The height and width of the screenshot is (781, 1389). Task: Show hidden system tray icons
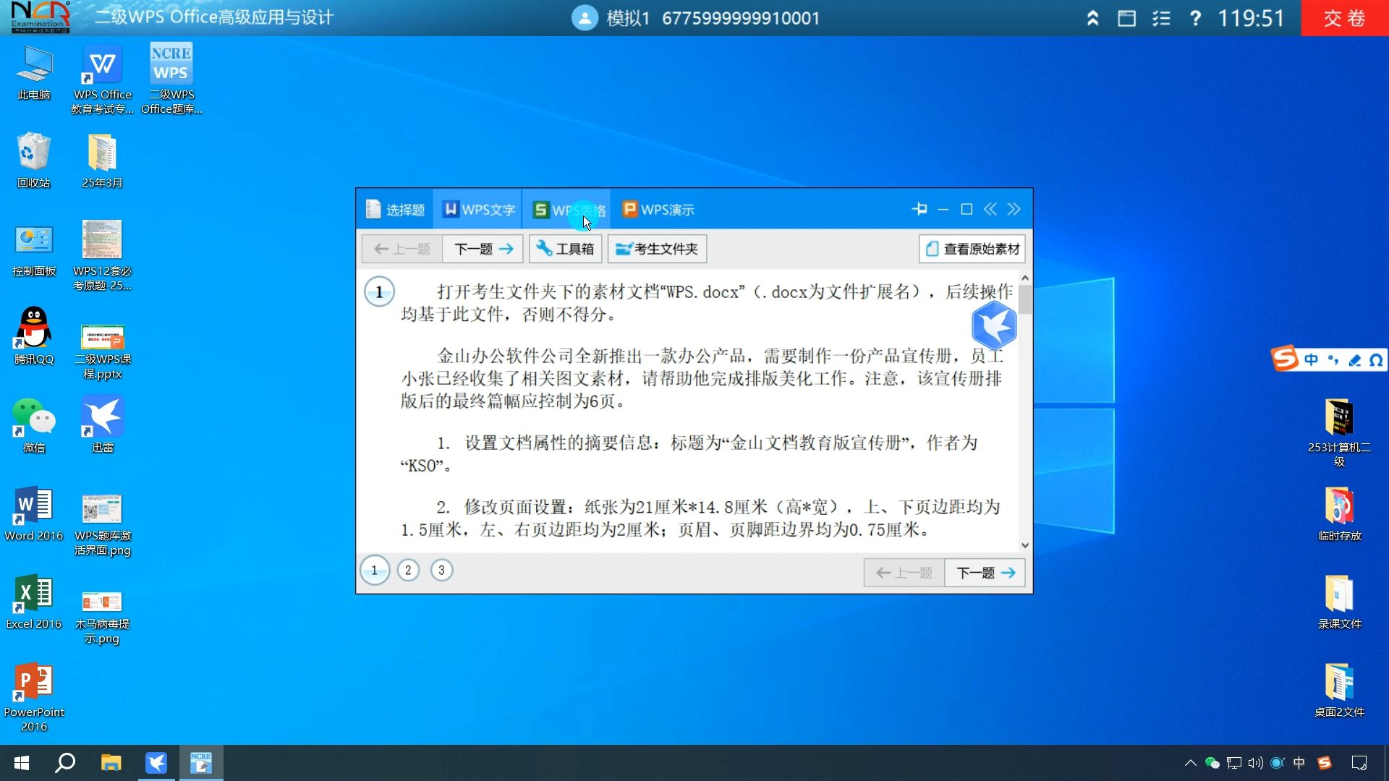1190,763
